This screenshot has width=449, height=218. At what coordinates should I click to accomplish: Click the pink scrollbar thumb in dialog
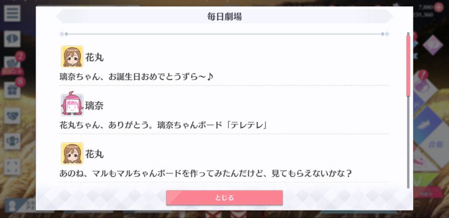[408, 65]
